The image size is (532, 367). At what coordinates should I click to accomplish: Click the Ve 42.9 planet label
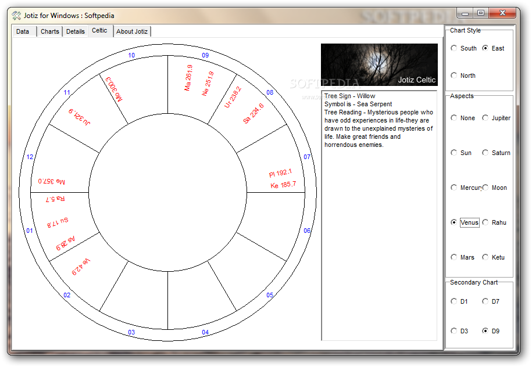pos(81,267)
